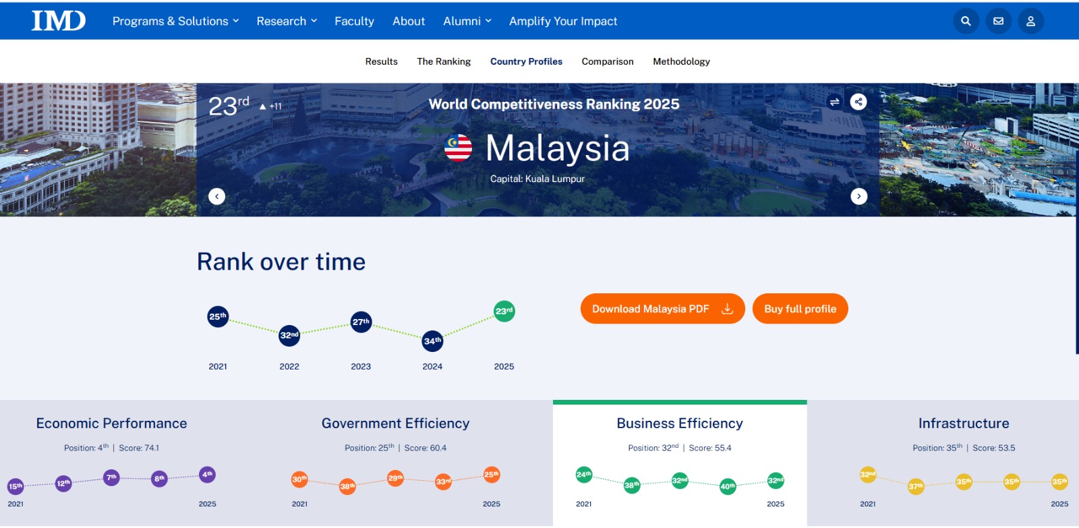Click Position 32nd Score 55.4 text

point(680,448)
